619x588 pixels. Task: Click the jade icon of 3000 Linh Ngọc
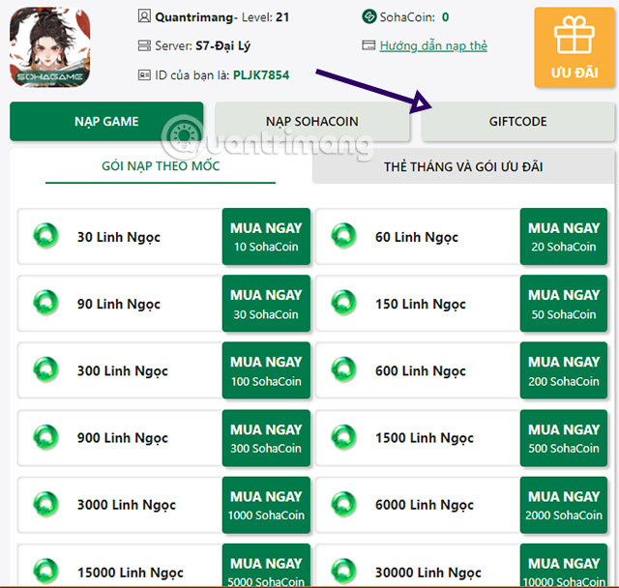click(x=45, y=504)
